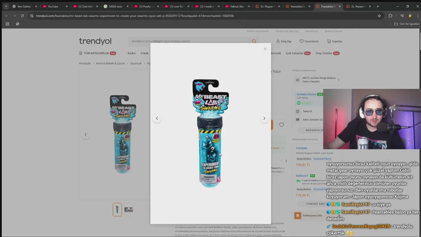421x237 pixels.
Task: Click Takip Et store follow
Action: click(x=307, y=111)
